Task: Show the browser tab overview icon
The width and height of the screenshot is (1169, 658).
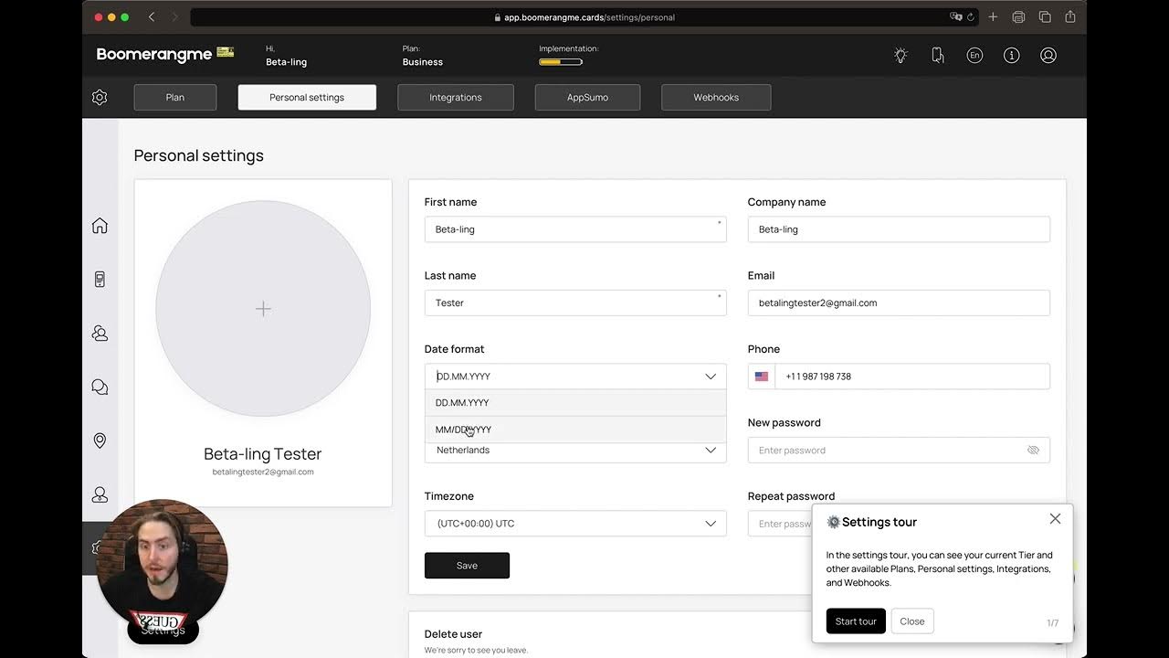Action: pos(1045,16)
